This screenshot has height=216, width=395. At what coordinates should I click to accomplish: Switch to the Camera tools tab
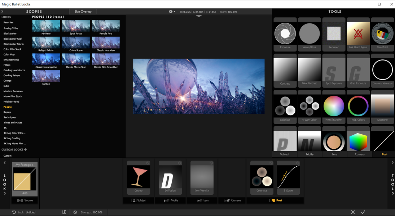360,154
